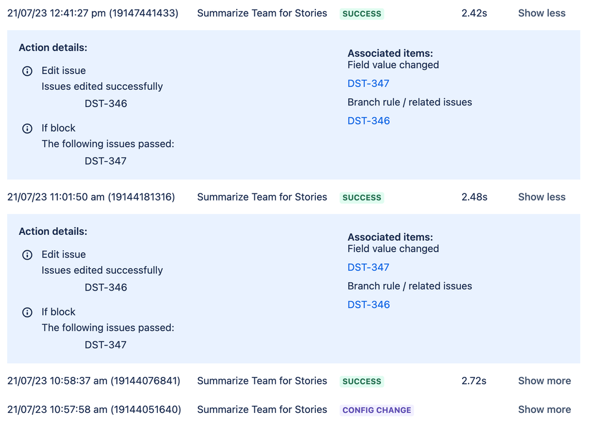Click the second entry's Edit issue info icon

(x=27, y=255)
